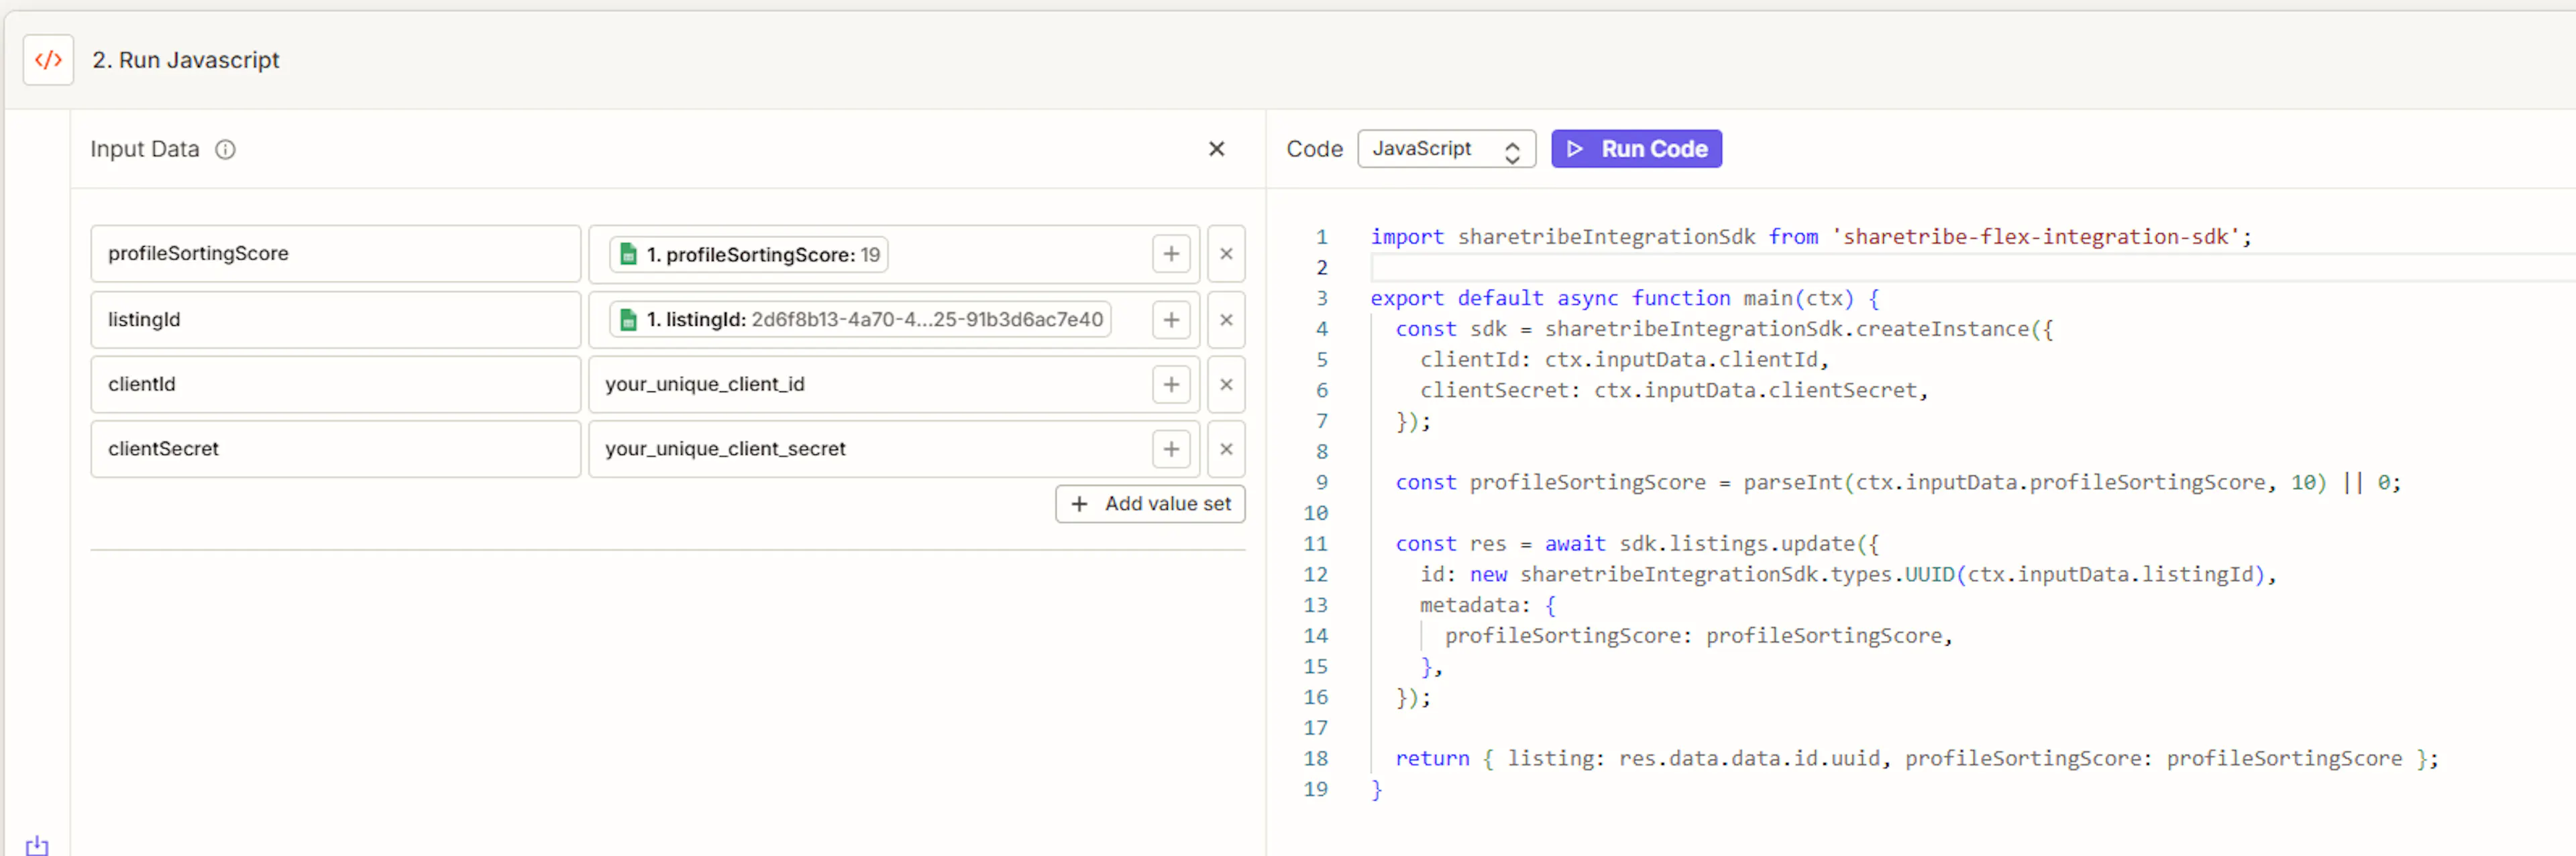Click the 'clientSecret: ctx.inputData.clientSecret' line
This screenshot has width=2576, height=856.
1673,391
